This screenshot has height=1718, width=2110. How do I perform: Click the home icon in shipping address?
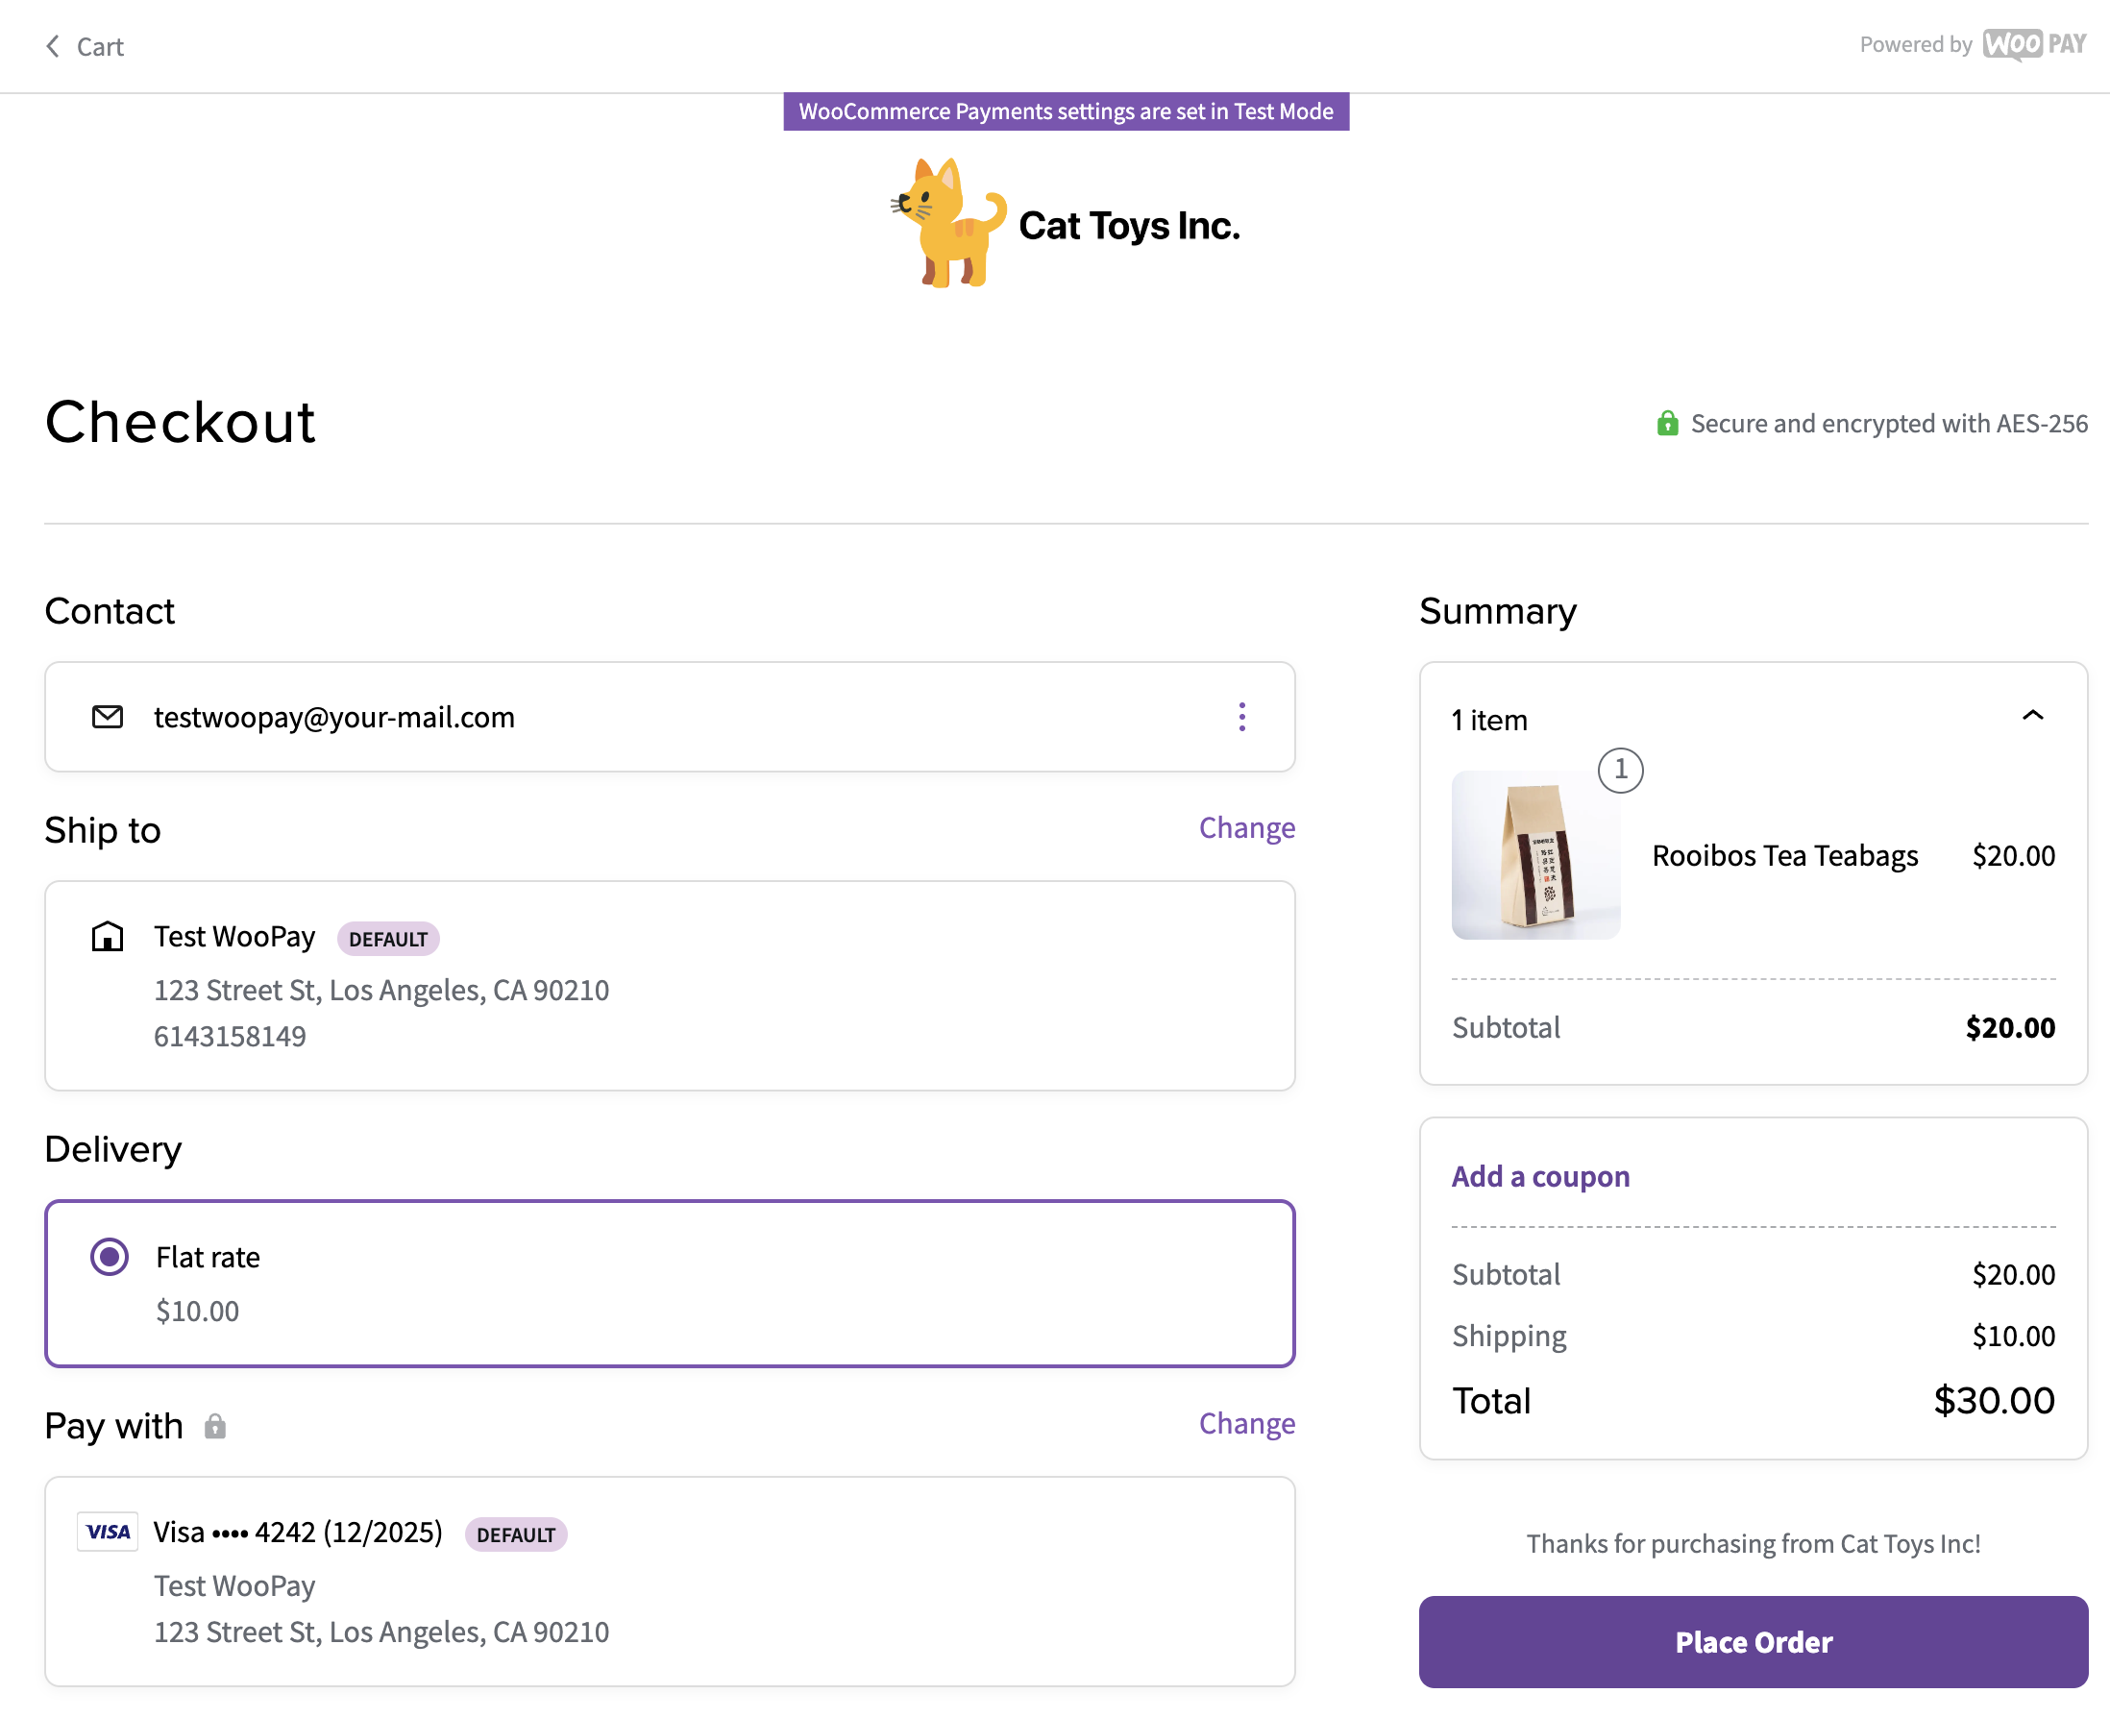(x=107, y=936)
